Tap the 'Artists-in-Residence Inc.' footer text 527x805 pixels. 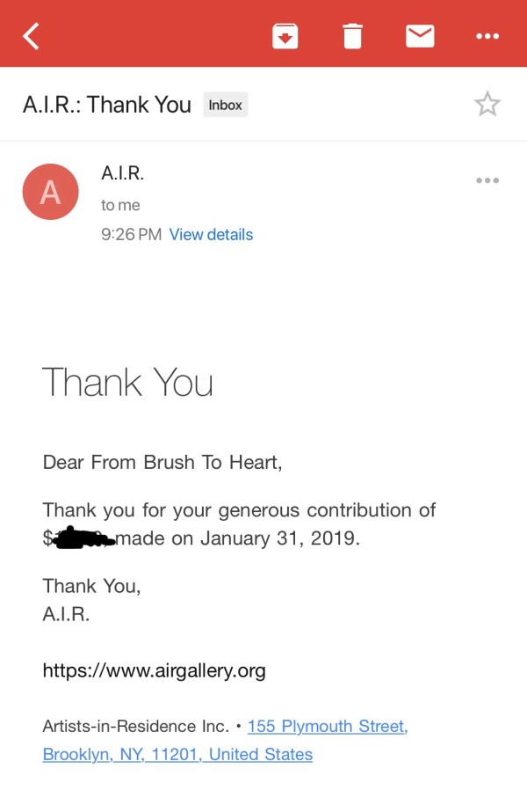pos(135,727)
